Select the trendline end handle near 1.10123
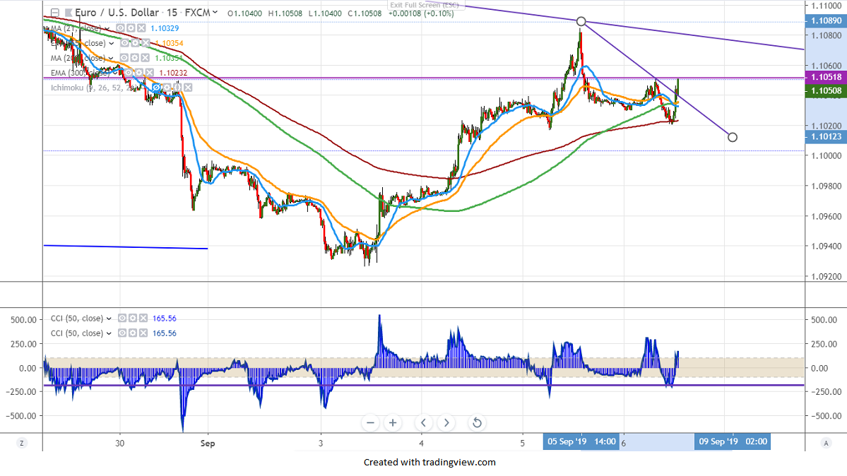 [733, 137]
